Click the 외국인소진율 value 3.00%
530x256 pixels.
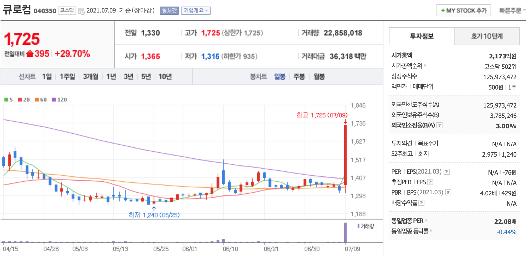coord(506,126)
